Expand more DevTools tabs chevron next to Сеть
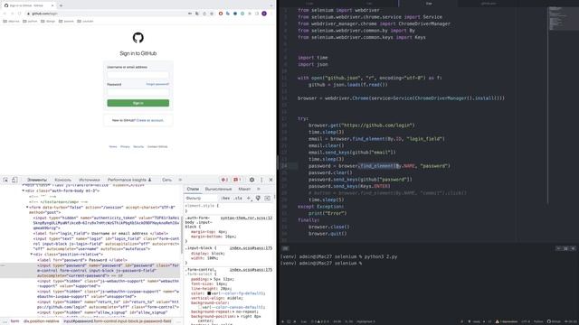 pos(180,180)
